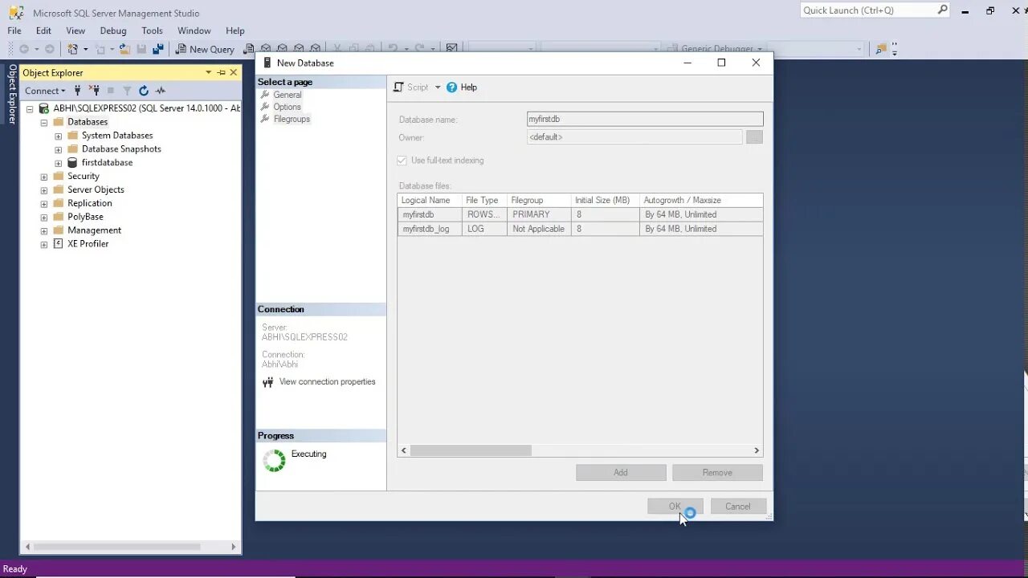Refresh the Object Explorer tree
This screenshot has height=578, width=1028.
tap(144, 91)
